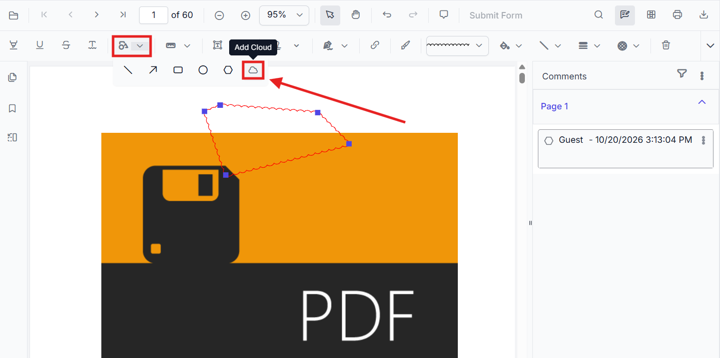Click the stroke color line icon
This screenshot has width=720, height=358.
pos(544,45)
